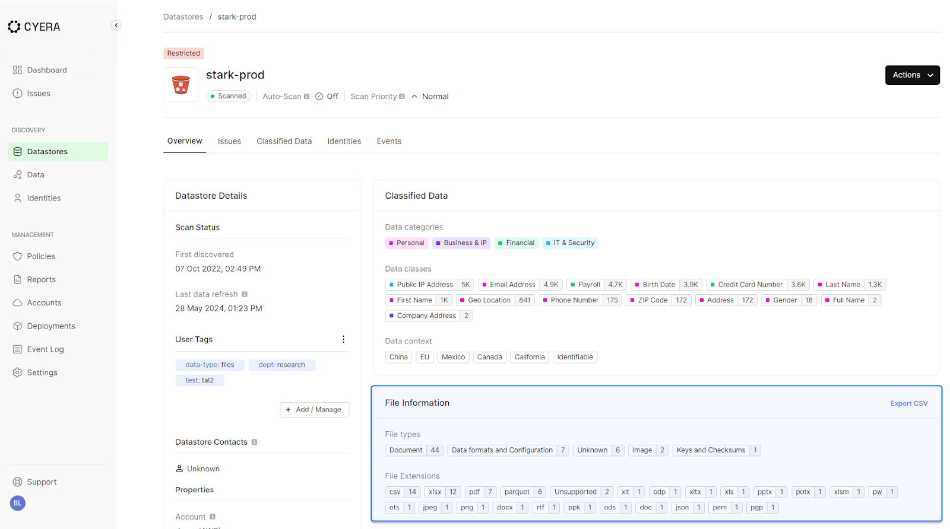Click the Support lifebuoy icon
The height and width of the screenshot is (529, 950).
coord(17,482)
